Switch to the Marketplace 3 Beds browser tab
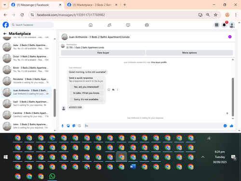Image resolution: width=241 pixels, height=181 pixels. pyautogui.click(x=92, y=5)
